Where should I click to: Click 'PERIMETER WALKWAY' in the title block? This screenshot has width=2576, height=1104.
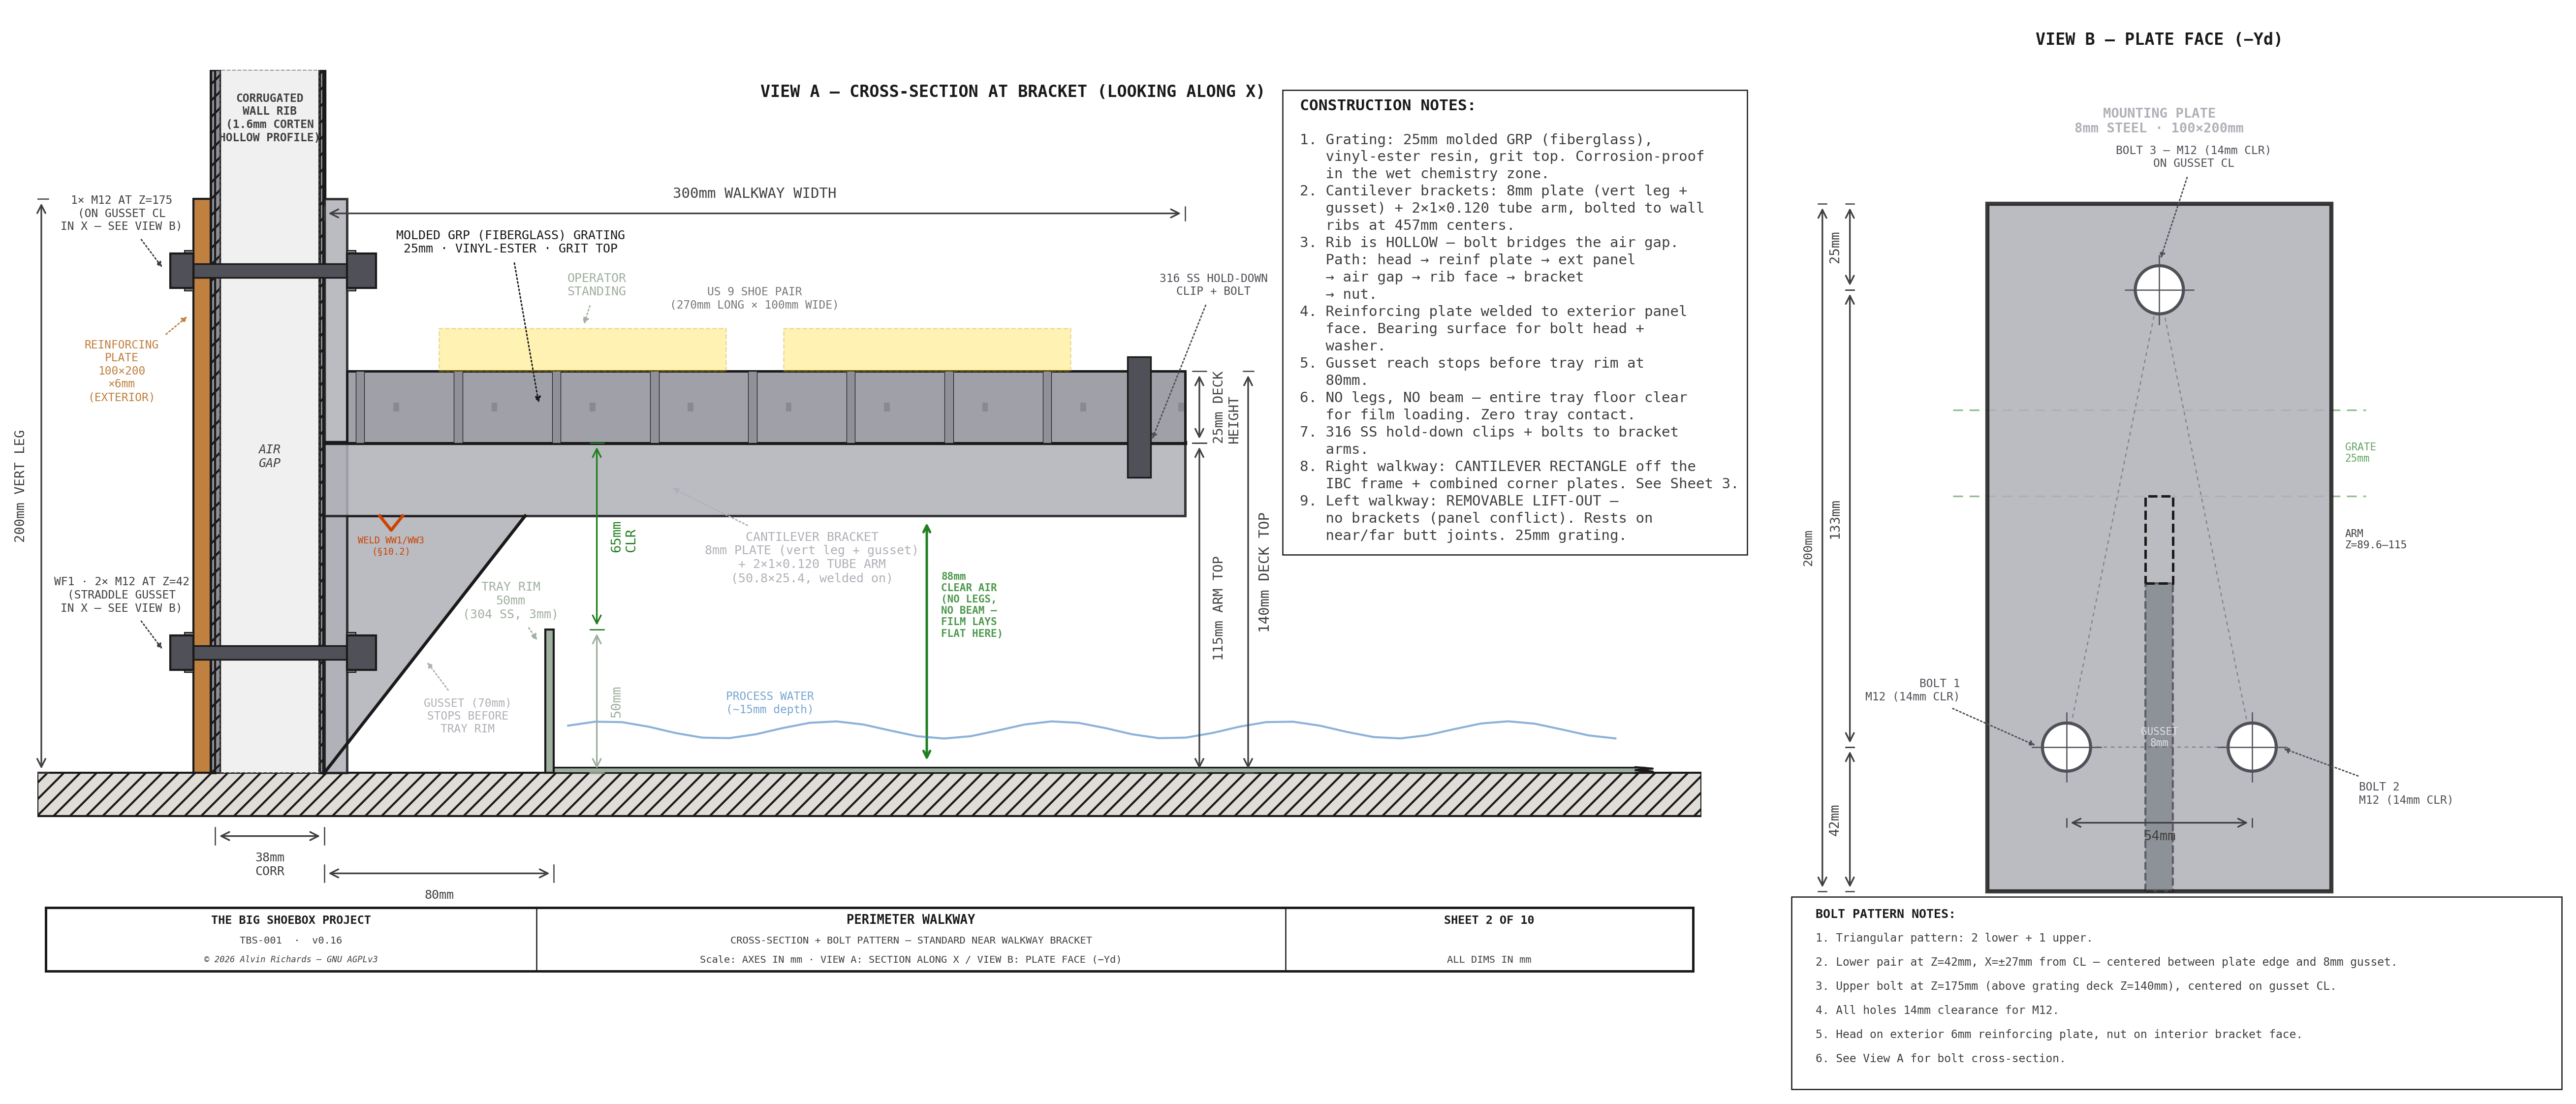[910, 919]
